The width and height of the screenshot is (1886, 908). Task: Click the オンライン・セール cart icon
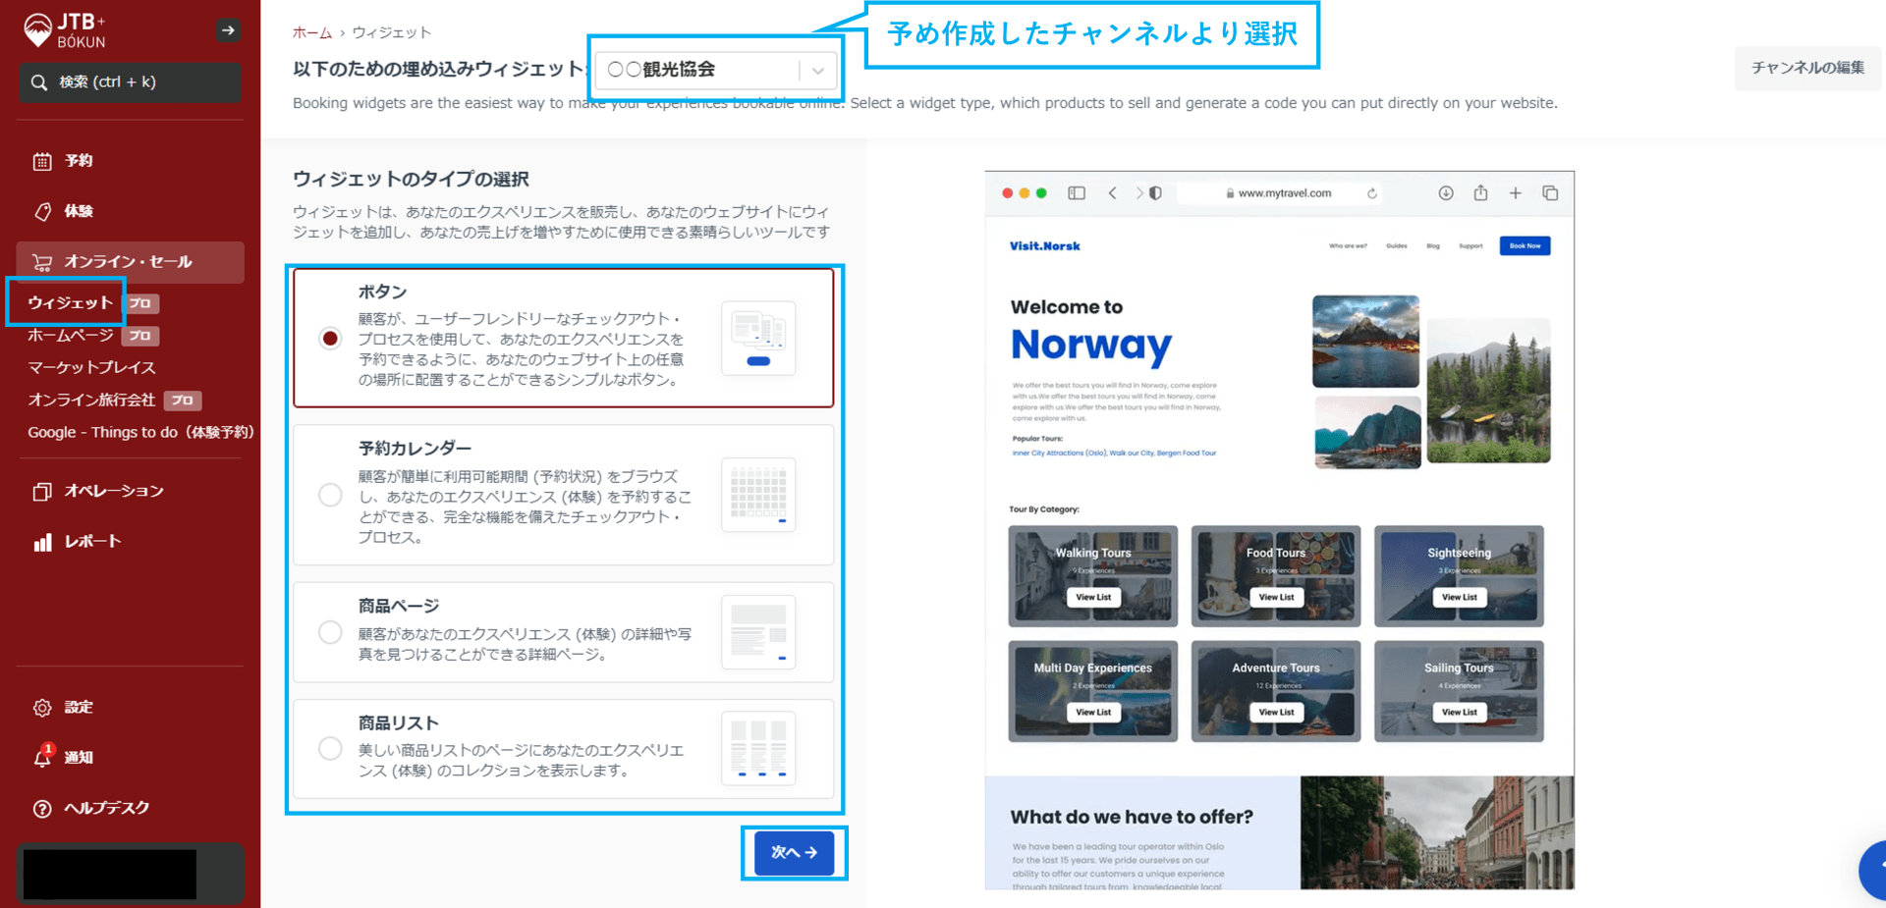pyautogui.click(x=42, y=262)
